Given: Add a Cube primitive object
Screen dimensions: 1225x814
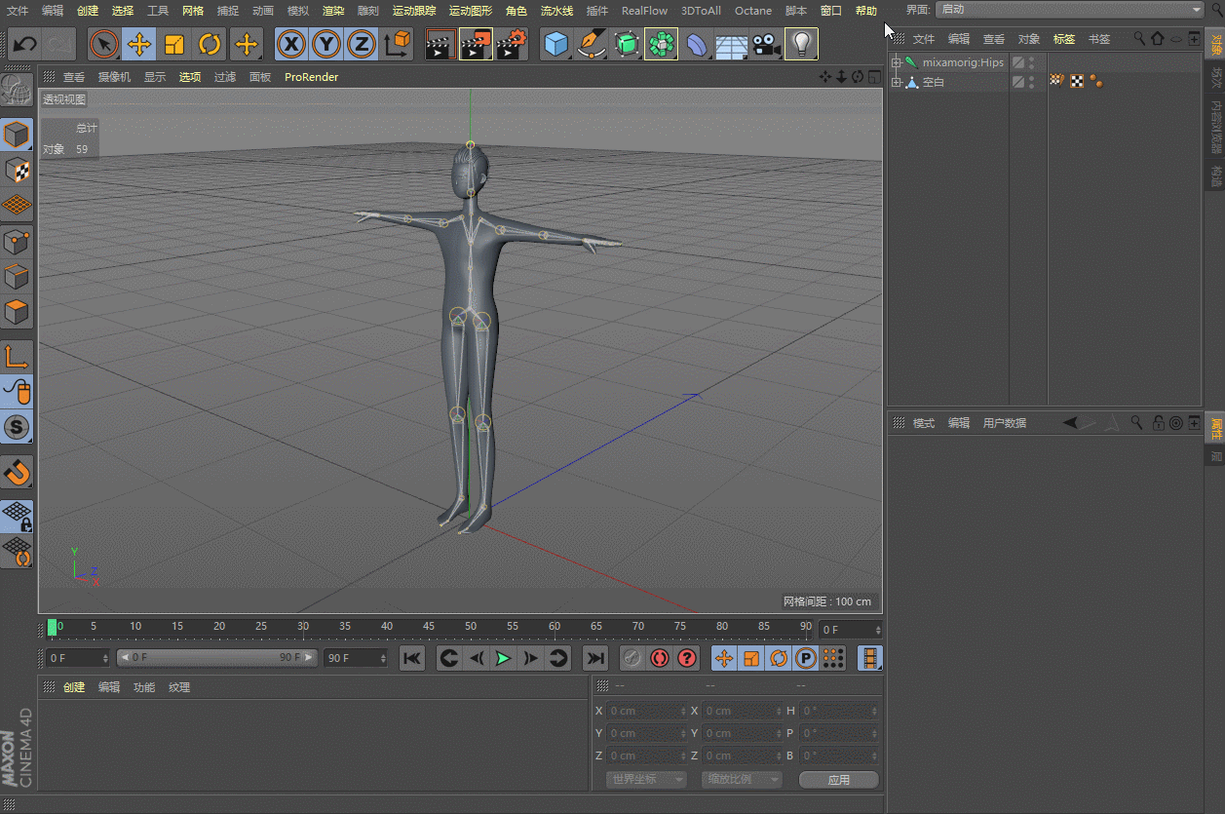Looking at the screenshot, I should (x=555, y=45).
